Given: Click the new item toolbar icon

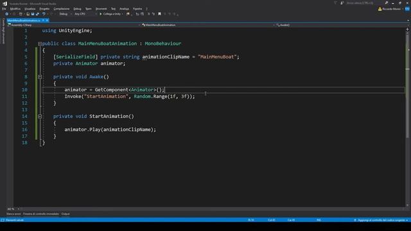Looking at the screenshot, I should pyautogui.click(x=21, y=14).
